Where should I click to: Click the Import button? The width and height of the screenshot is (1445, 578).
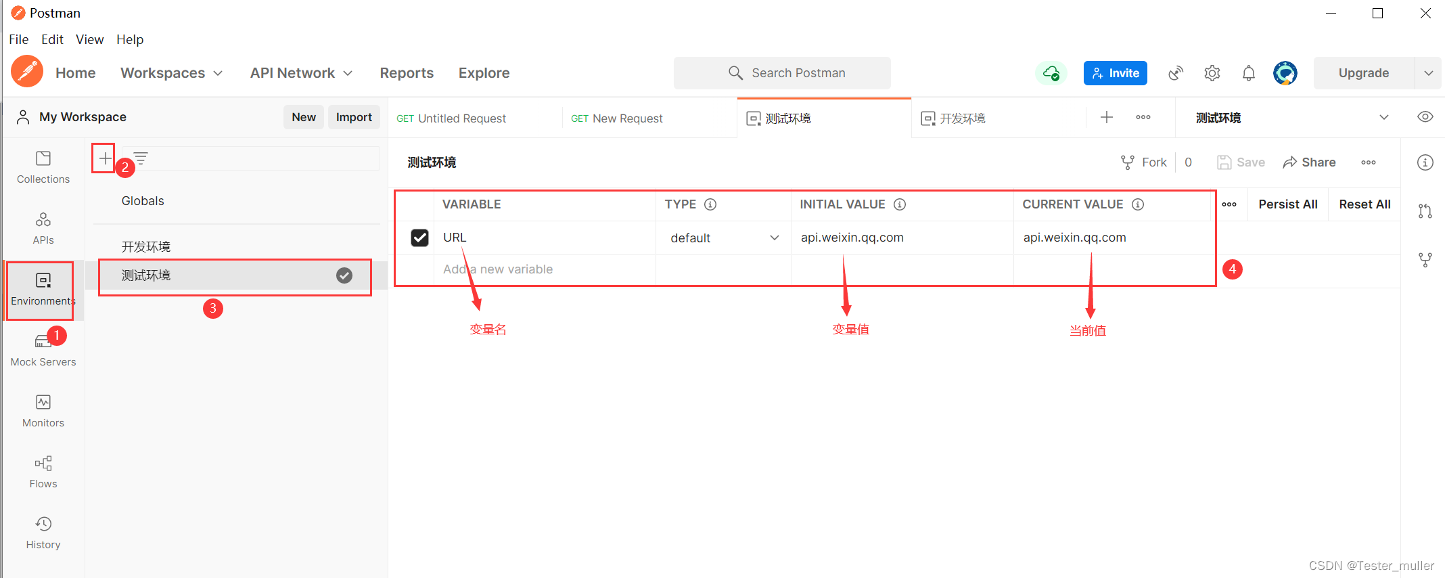[354, 117]
